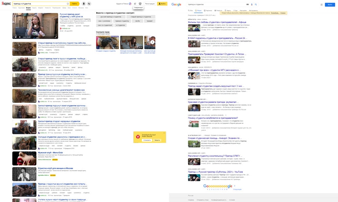Image resolution: width=338 pixels, height=202 pixels.
Task: Click Google voice search microphone icon
Action: (252, 4)
